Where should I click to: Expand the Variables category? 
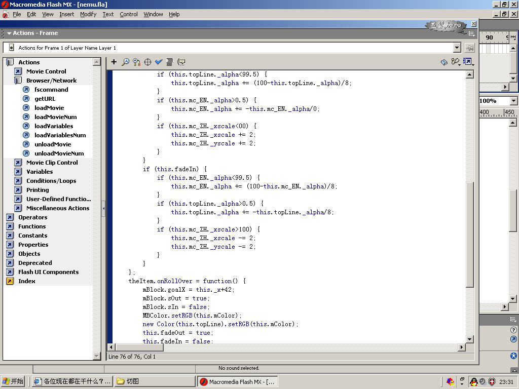point(18,172)
